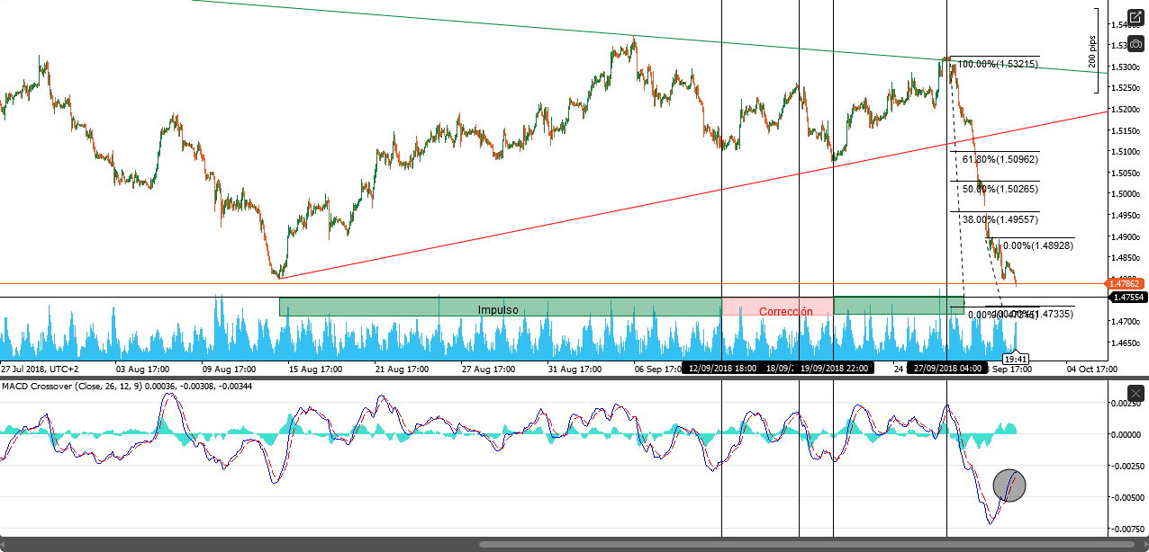This screenshot has width=1149, height=552.
Task: Take a chart snapshot with the camera icon
Action: coord(1135,44)
